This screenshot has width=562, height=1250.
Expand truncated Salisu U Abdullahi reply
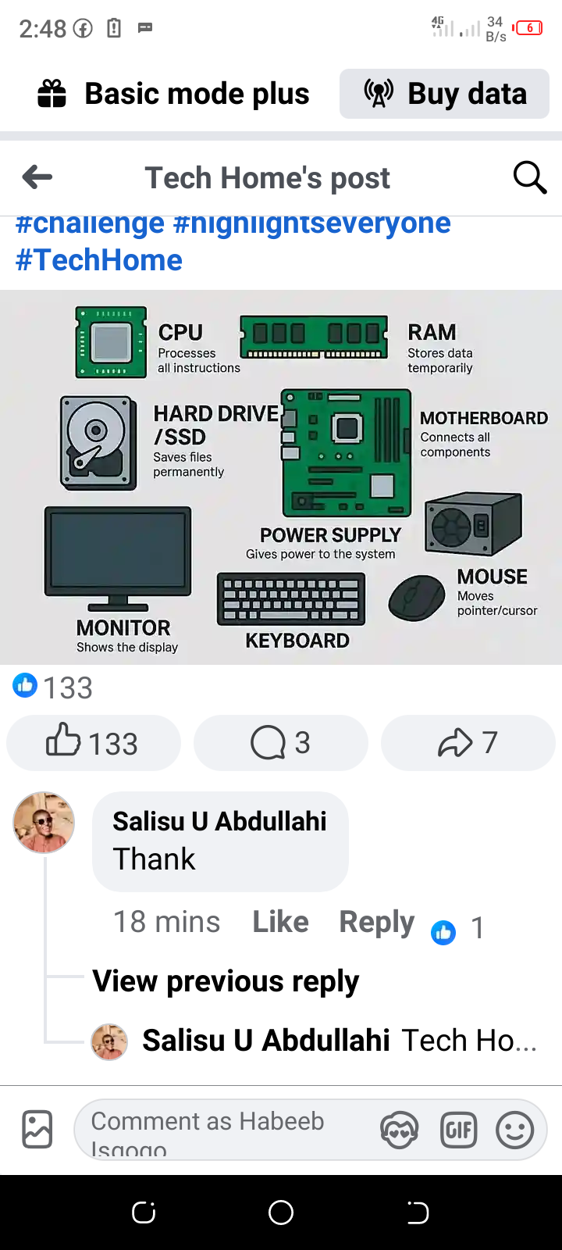coord(315,1041)
